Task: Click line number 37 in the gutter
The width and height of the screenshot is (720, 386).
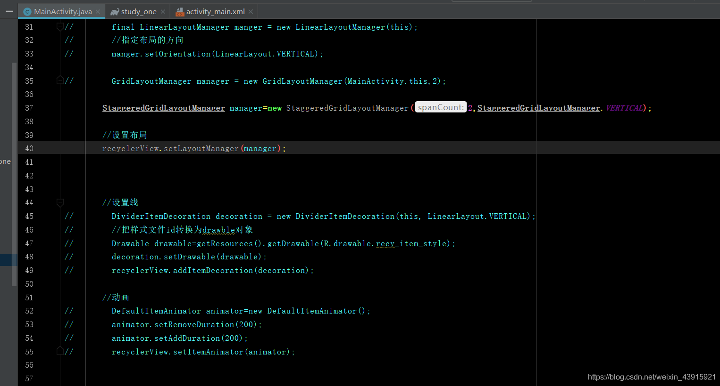Action: pos(29,108)
